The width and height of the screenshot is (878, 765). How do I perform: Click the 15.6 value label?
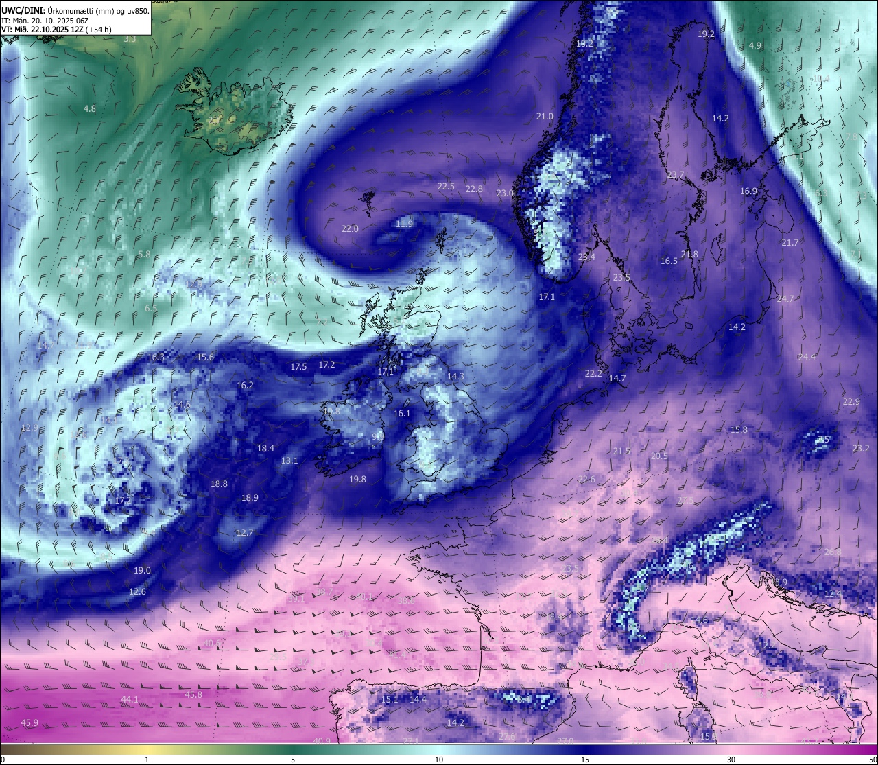(205, 357)
